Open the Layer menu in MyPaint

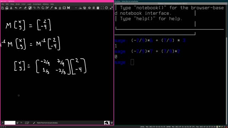click(29, 4)
